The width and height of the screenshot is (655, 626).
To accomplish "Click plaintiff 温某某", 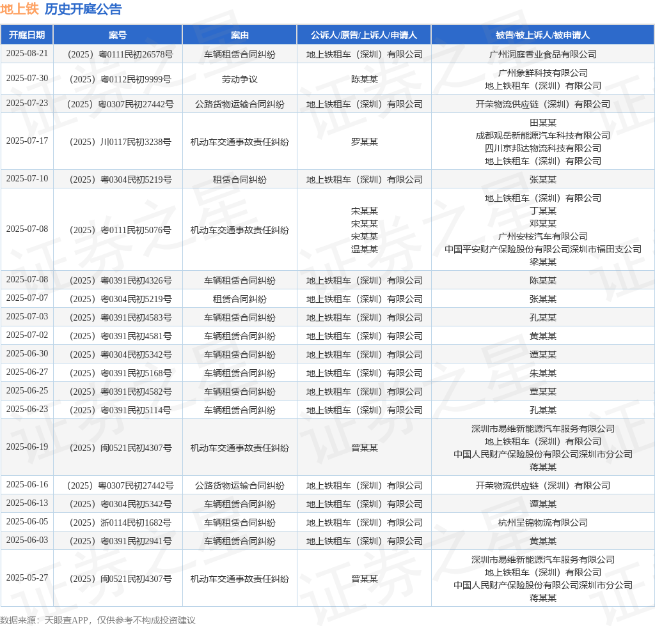I will click(365, 249).
